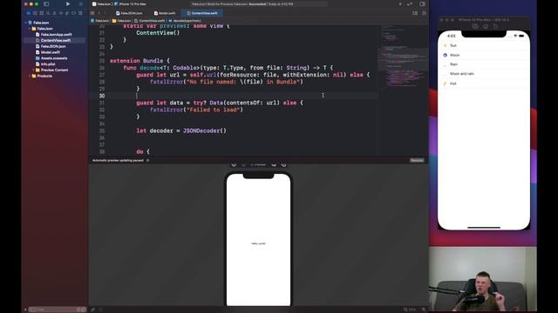Toggle recent files filter in navigator
The width and height of the screenshot is (558, 313).
click(79, 310)
